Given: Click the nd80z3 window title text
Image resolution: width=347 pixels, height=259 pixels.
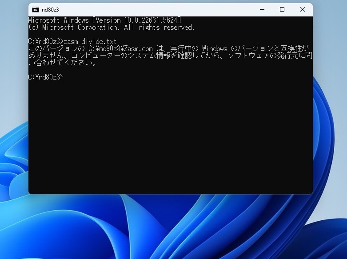Looking at the screenshot, I should click(x=50, y=10).
